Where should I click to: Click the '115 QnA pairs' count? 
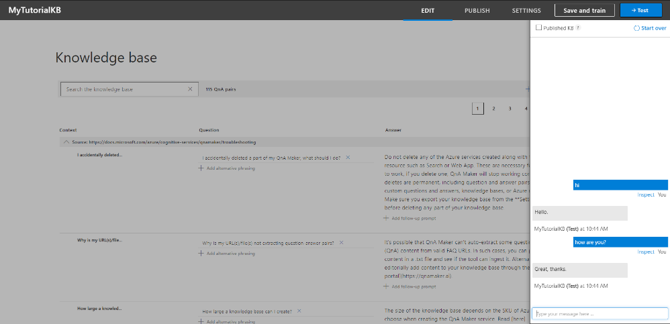coord(221,90)
